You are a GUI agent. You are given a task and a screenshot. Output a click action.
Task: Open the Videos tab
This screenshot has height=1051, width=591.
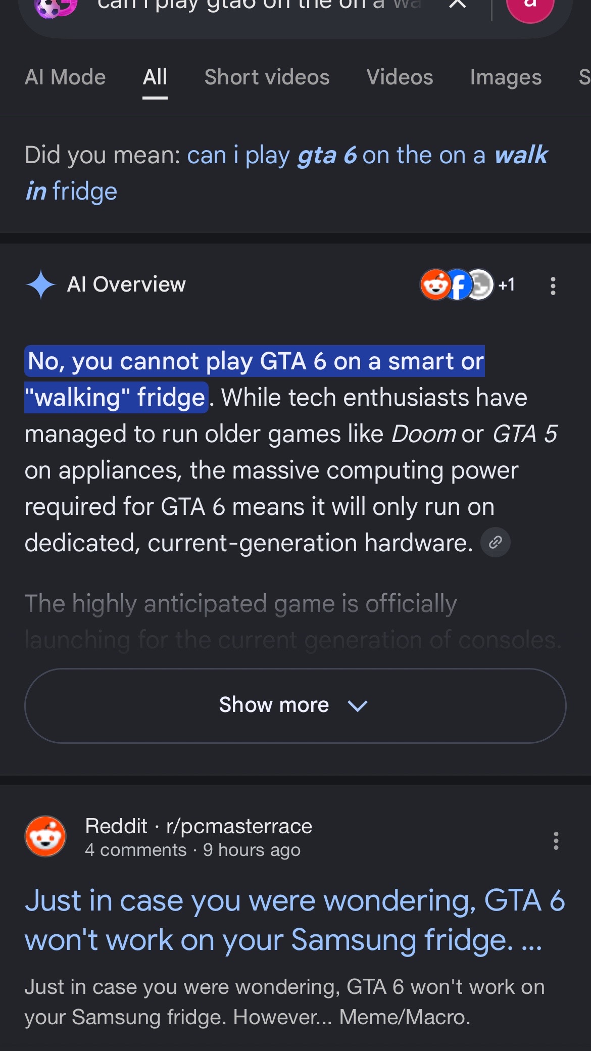click(x=400, y=77)
